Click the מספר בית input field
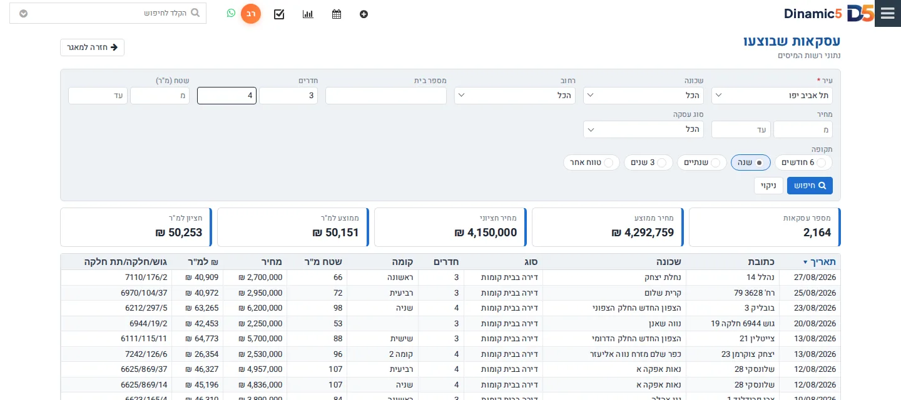 coord(386,96)
